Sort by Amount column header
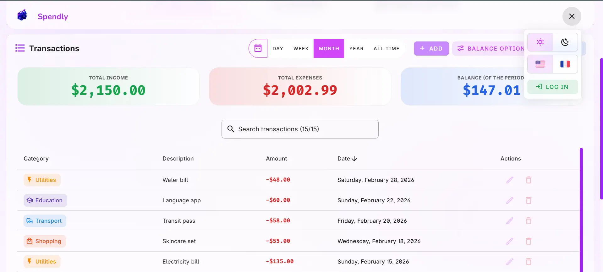This screenshot has height=272, width=603. [276, 159]
